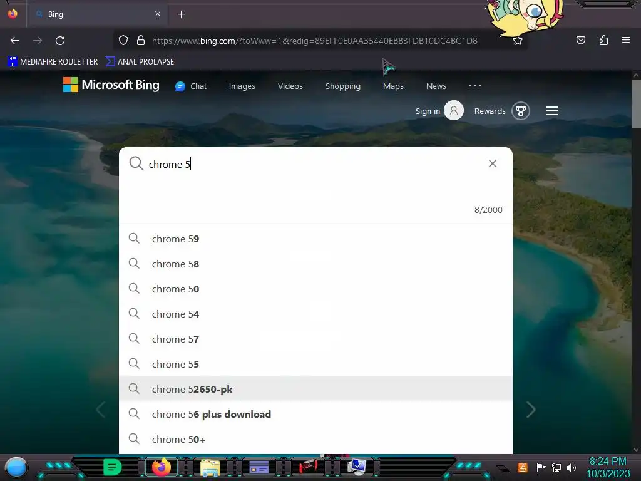Open the Firefox extensions puzzle icon

(x=603, y=40)
